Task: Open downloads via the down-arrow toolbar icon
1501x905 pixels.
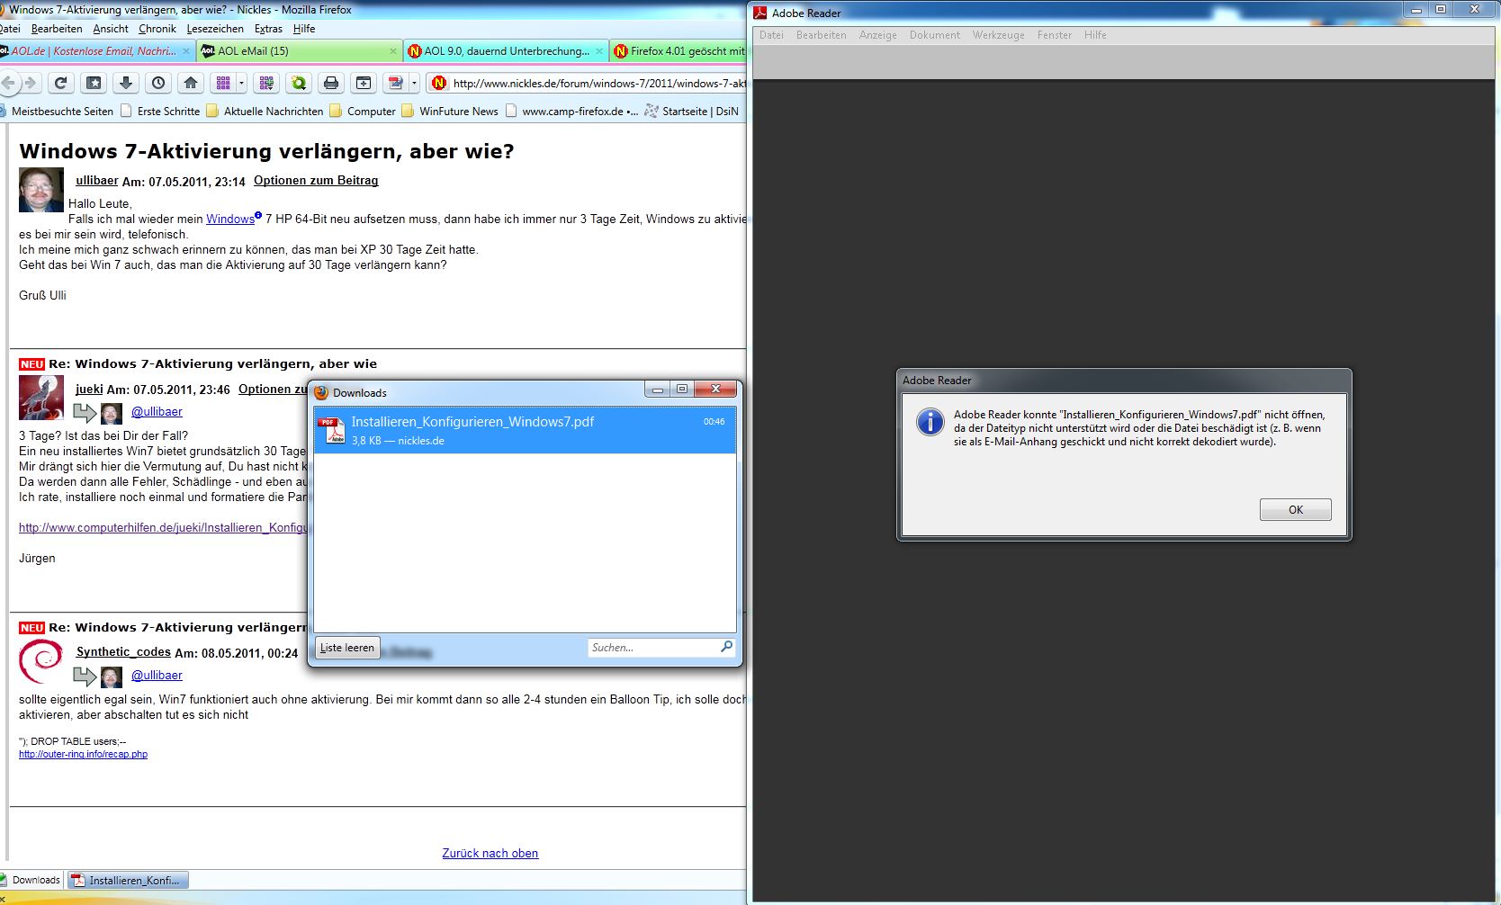Action: (x=126, y=83)
